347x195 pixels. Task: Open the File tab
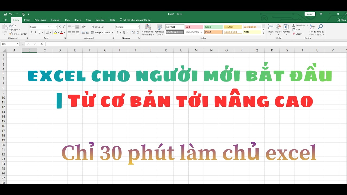coord(5,20)
